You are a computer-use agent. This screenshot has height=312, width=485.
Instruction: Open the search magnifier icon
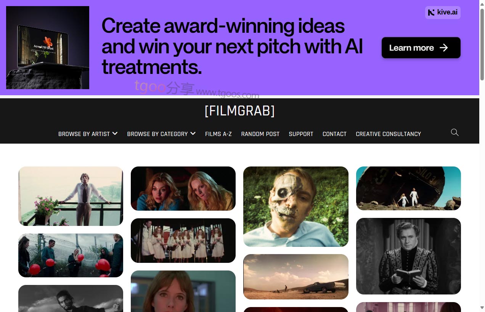[454, 133]
